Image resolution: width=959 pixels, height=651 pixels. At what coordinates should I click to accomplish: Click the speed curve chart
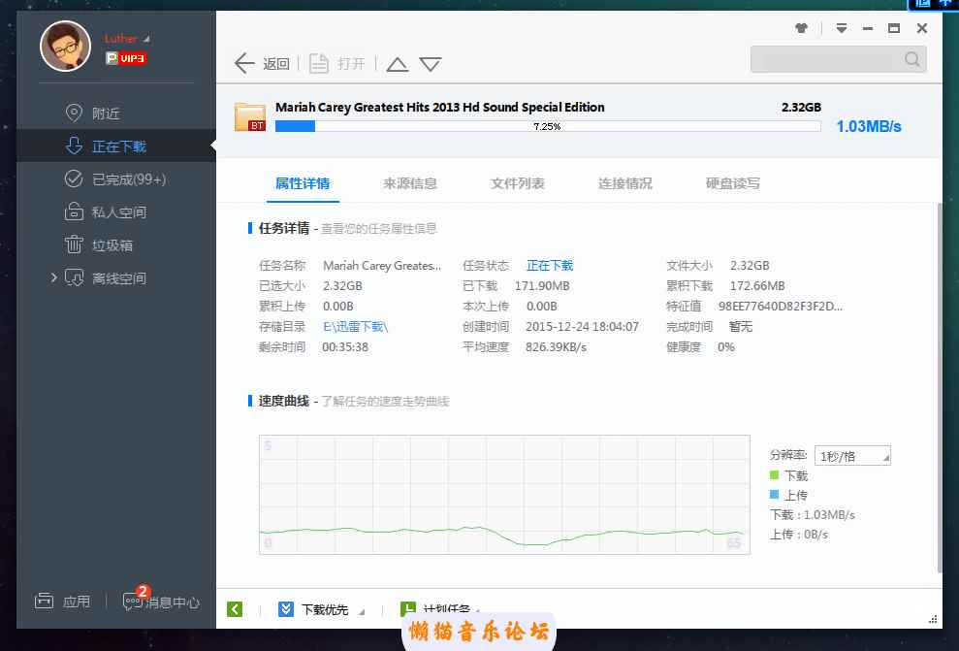(x=504, y=495)
